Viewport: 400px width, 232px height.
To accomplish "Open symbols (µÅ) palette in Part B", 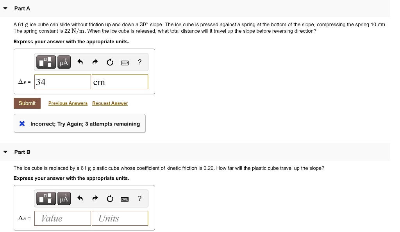I will coord(64,199).
